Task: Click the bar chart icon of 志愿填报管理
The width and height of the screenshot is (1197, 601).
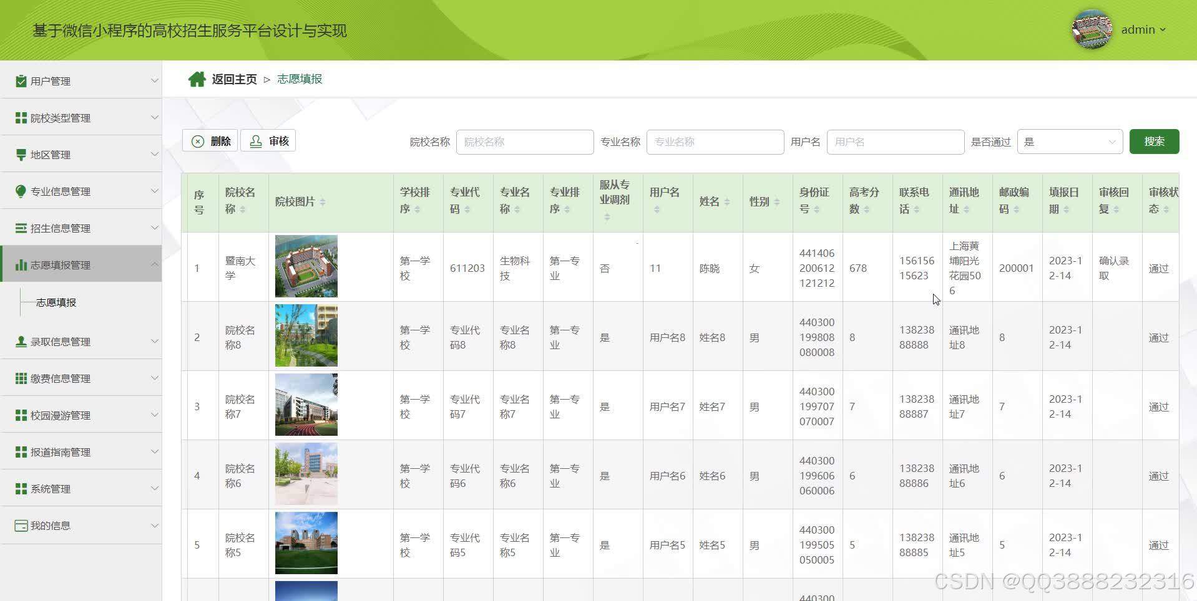Action: coord(21,265)
